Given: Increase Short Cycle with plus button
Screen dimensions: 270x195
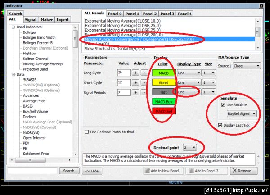Looking at the screenshot, I should click(x=135, y=82).
